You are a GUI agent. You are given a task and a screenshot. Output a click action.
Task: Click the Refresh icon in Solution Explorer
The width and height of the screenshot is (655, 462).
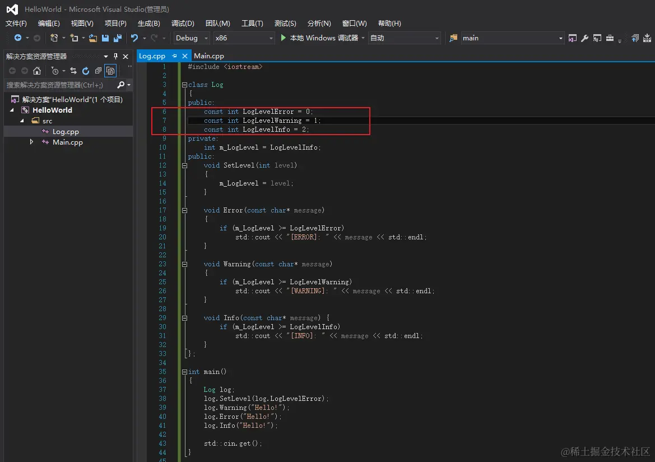tap(86, 71)
